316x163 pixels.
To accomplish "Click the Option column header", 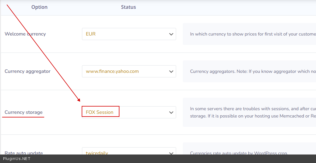I will (39, 7).
